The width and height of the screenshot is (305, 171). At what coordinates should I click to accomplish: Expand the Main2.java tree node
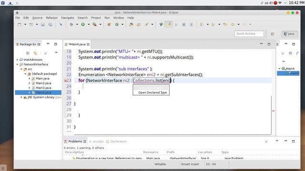(30, 83)
